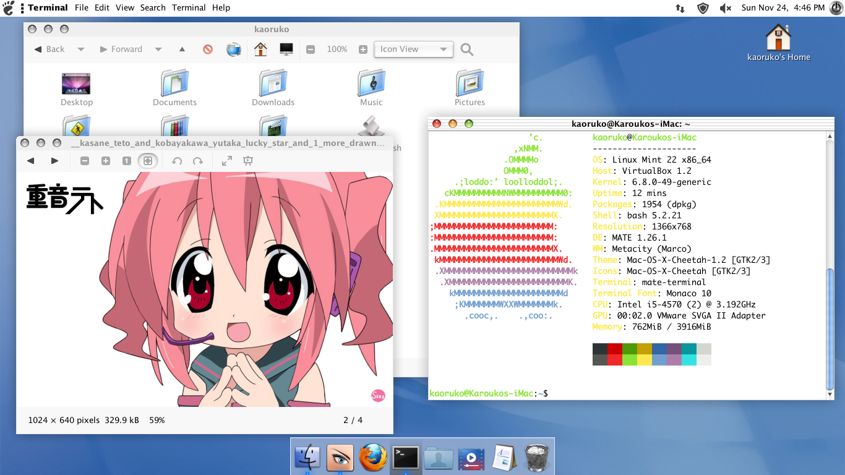
Task: Launch Firefox from the dock
Action: click(x=373, y=458)
